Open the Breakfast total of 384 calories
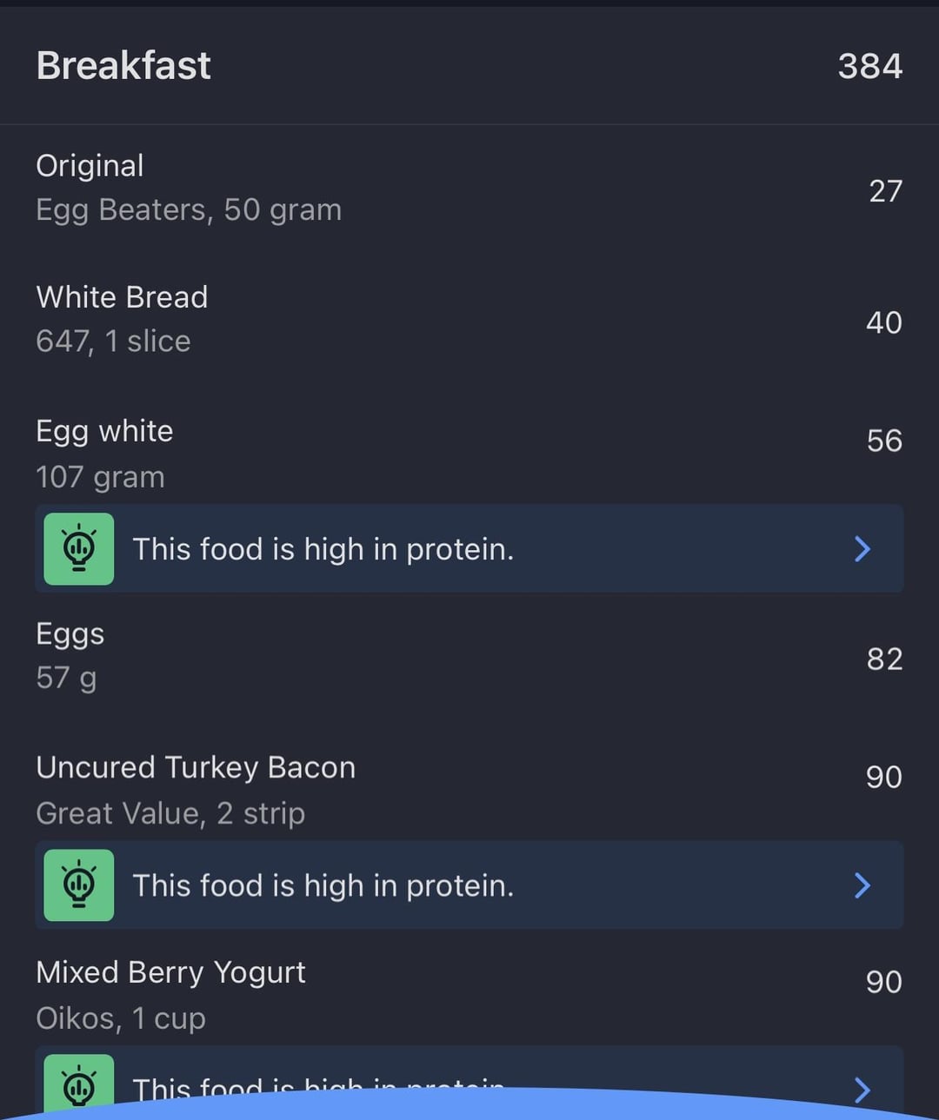This screenshot has height=1120, width=939. click(869, 66)
